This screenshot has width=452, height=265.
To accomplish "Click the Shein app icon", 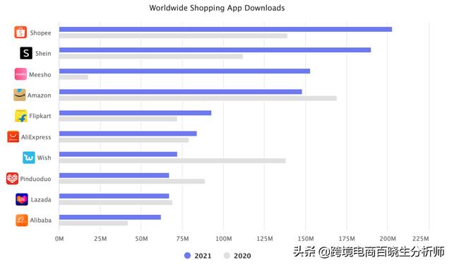I will point(26,53).
